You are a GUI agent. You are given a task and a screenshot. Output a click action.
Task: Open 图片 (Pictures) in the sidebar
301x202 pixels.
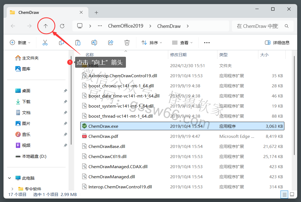pyautogui.click(x=23, y=124)
